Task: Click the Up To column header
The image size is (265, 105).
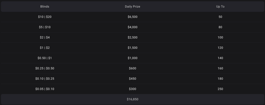Action: coord(220,6)
